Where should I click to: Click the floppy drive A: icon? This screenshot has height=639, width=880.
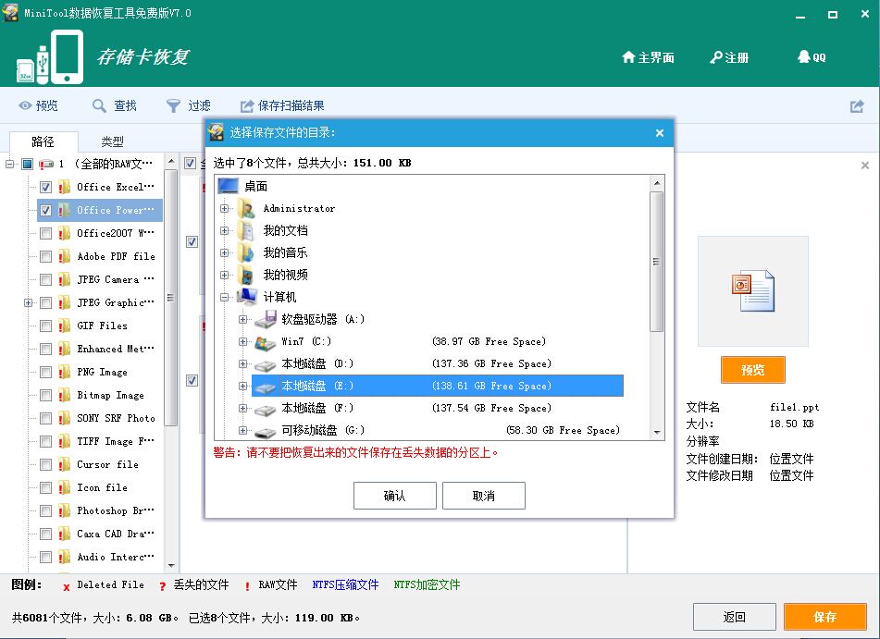266,319
